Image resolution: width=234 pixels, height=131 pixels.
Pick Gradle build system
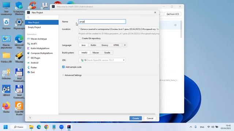point(107,52)
